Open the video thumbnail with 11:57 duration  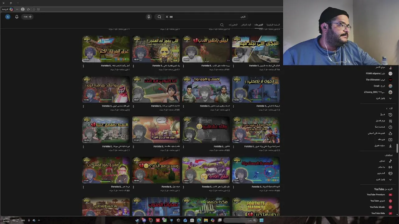tap(156, 130)
